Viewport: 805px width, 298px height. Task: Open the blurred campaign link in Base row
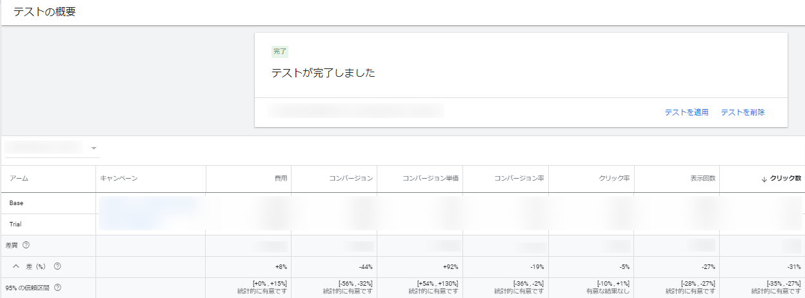[147, 204]
